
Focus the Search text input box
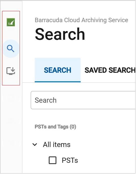[83, 100]
